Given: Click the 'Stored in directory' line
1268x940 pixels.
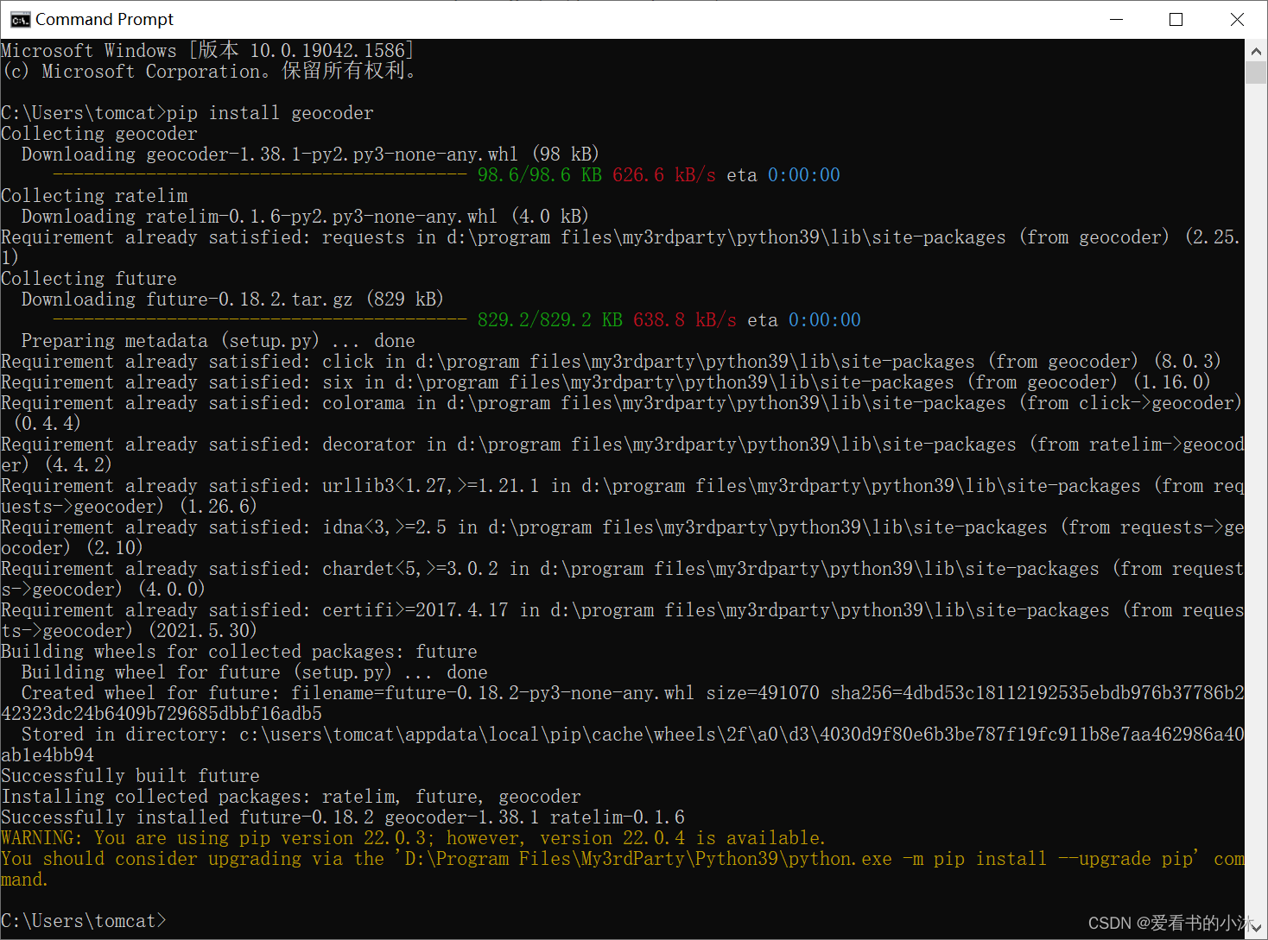Looking at the screenshot, I should pos(622,745).
